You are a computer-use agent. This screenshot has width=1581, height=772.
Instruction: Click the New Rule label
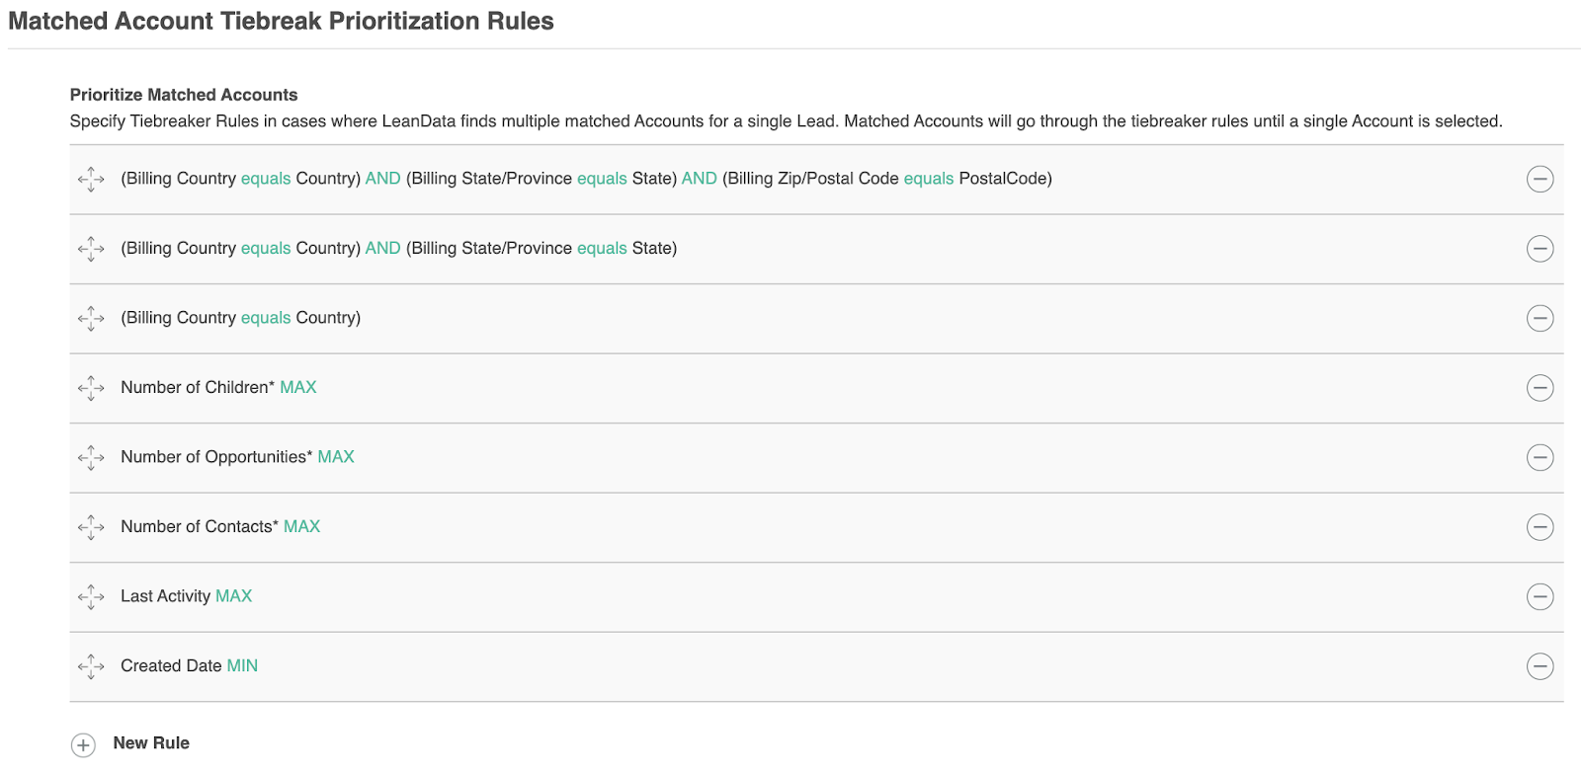[x=151, y=743]
